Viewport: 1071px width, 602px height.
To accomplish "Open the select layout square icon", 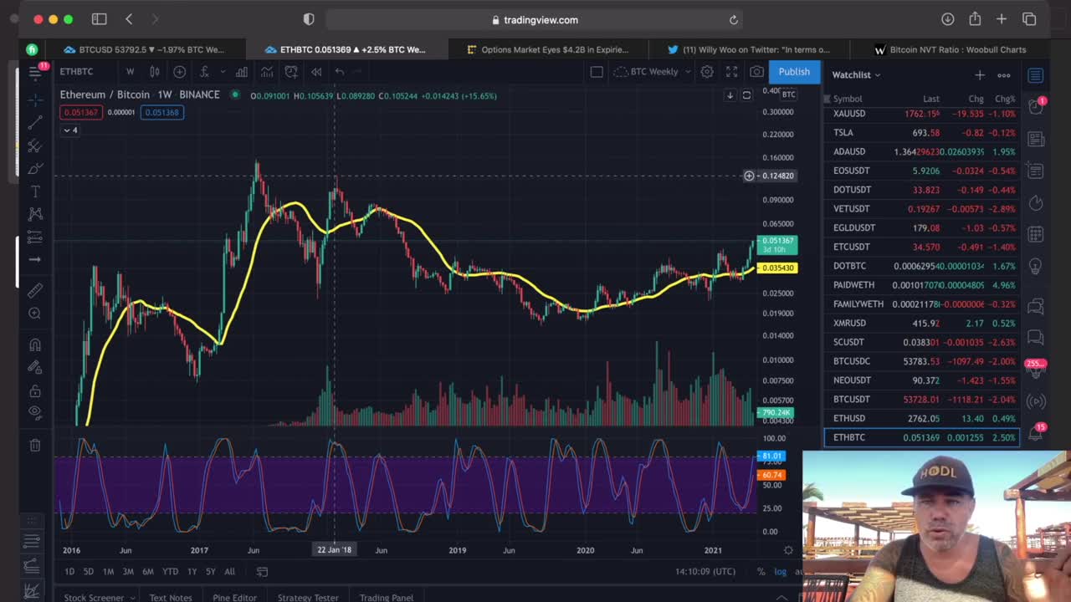I will [x=597, y=72].
